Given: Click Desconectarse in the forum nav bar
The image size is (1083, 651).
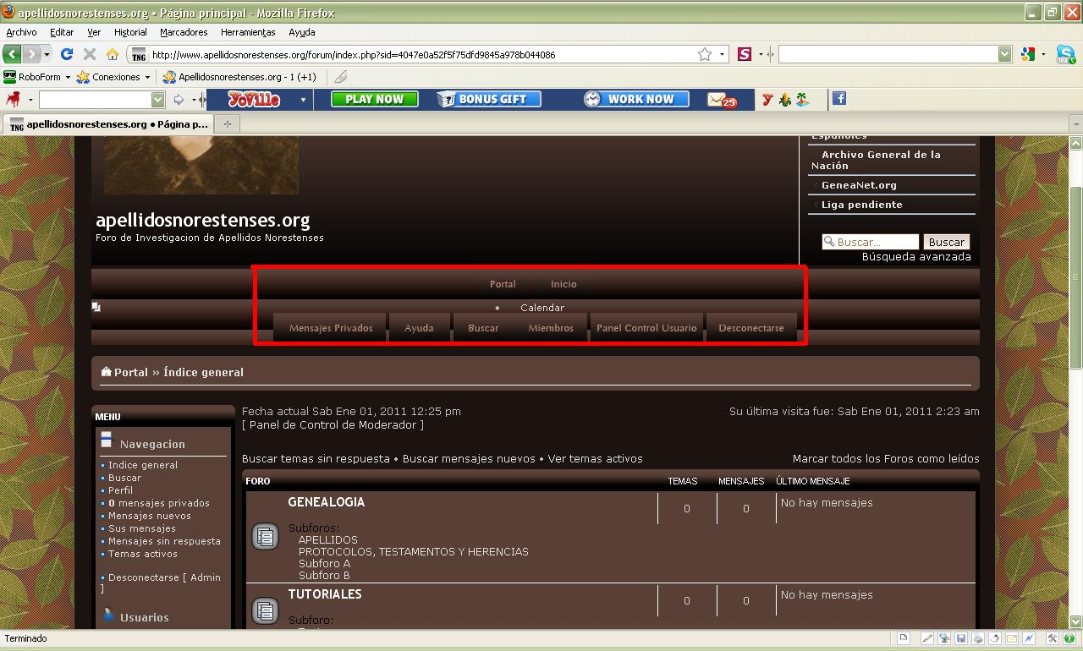Looking at the screenshot, I should [751, 328].
